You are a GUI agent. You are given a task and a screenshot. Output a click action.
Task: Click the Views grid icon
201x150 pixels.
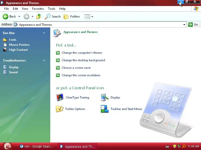[x=87, y=16]
